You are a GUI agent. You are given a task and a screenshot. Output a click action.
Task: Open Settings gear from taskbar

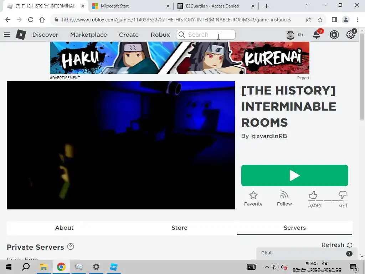[x=96, y=267]
